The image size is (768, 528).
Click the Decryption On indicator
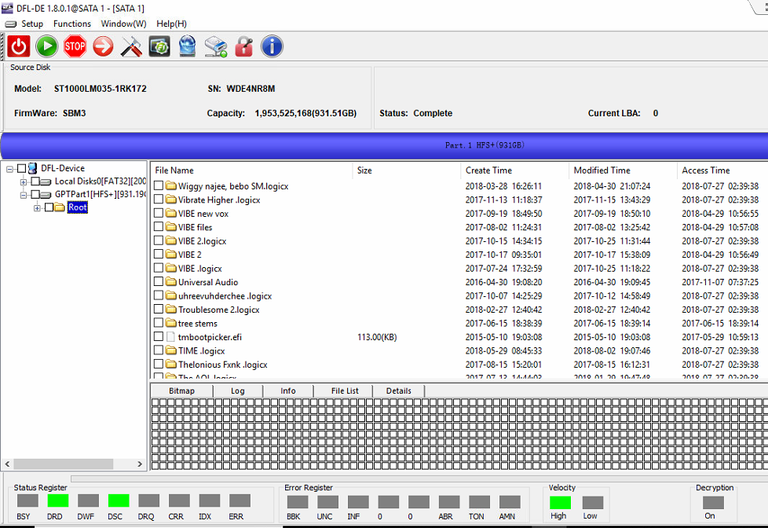point(713,503)
